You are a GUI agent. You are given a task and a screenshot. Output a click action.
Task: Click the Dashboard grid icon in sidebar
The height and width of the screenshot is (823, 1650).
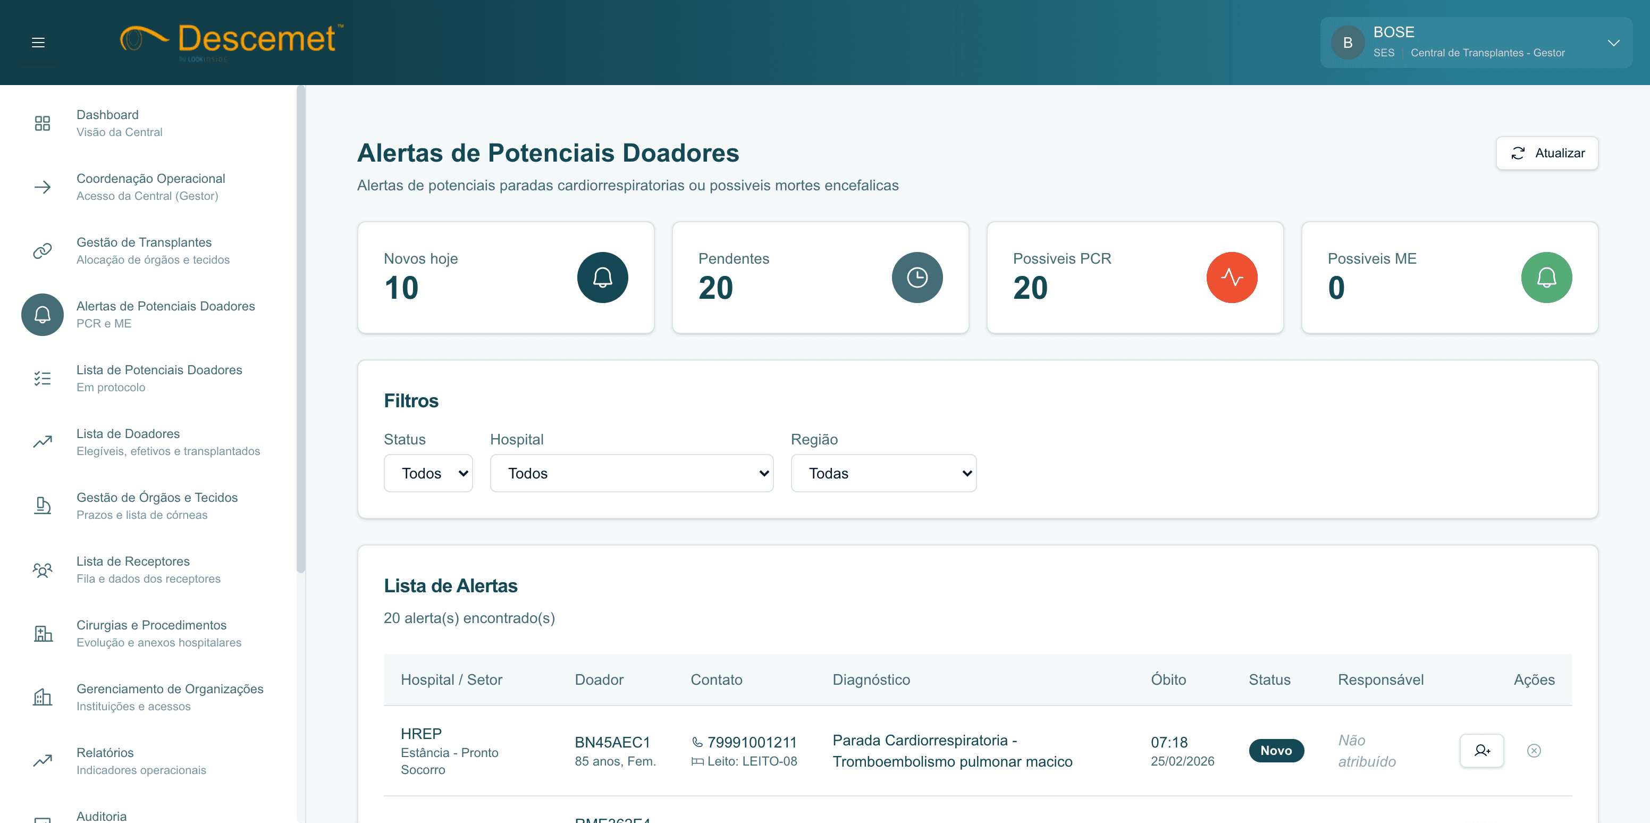coord(43,122)
